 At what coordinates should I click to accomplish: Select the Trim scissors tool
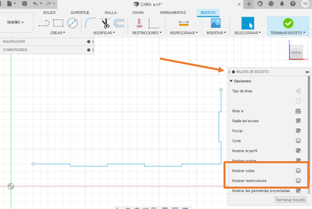point(105,23)
